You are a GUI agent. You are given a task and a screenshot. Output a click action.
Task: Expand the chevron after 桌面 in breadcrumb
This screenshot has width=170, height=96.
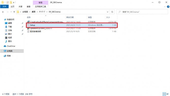(x=37, y=12)
